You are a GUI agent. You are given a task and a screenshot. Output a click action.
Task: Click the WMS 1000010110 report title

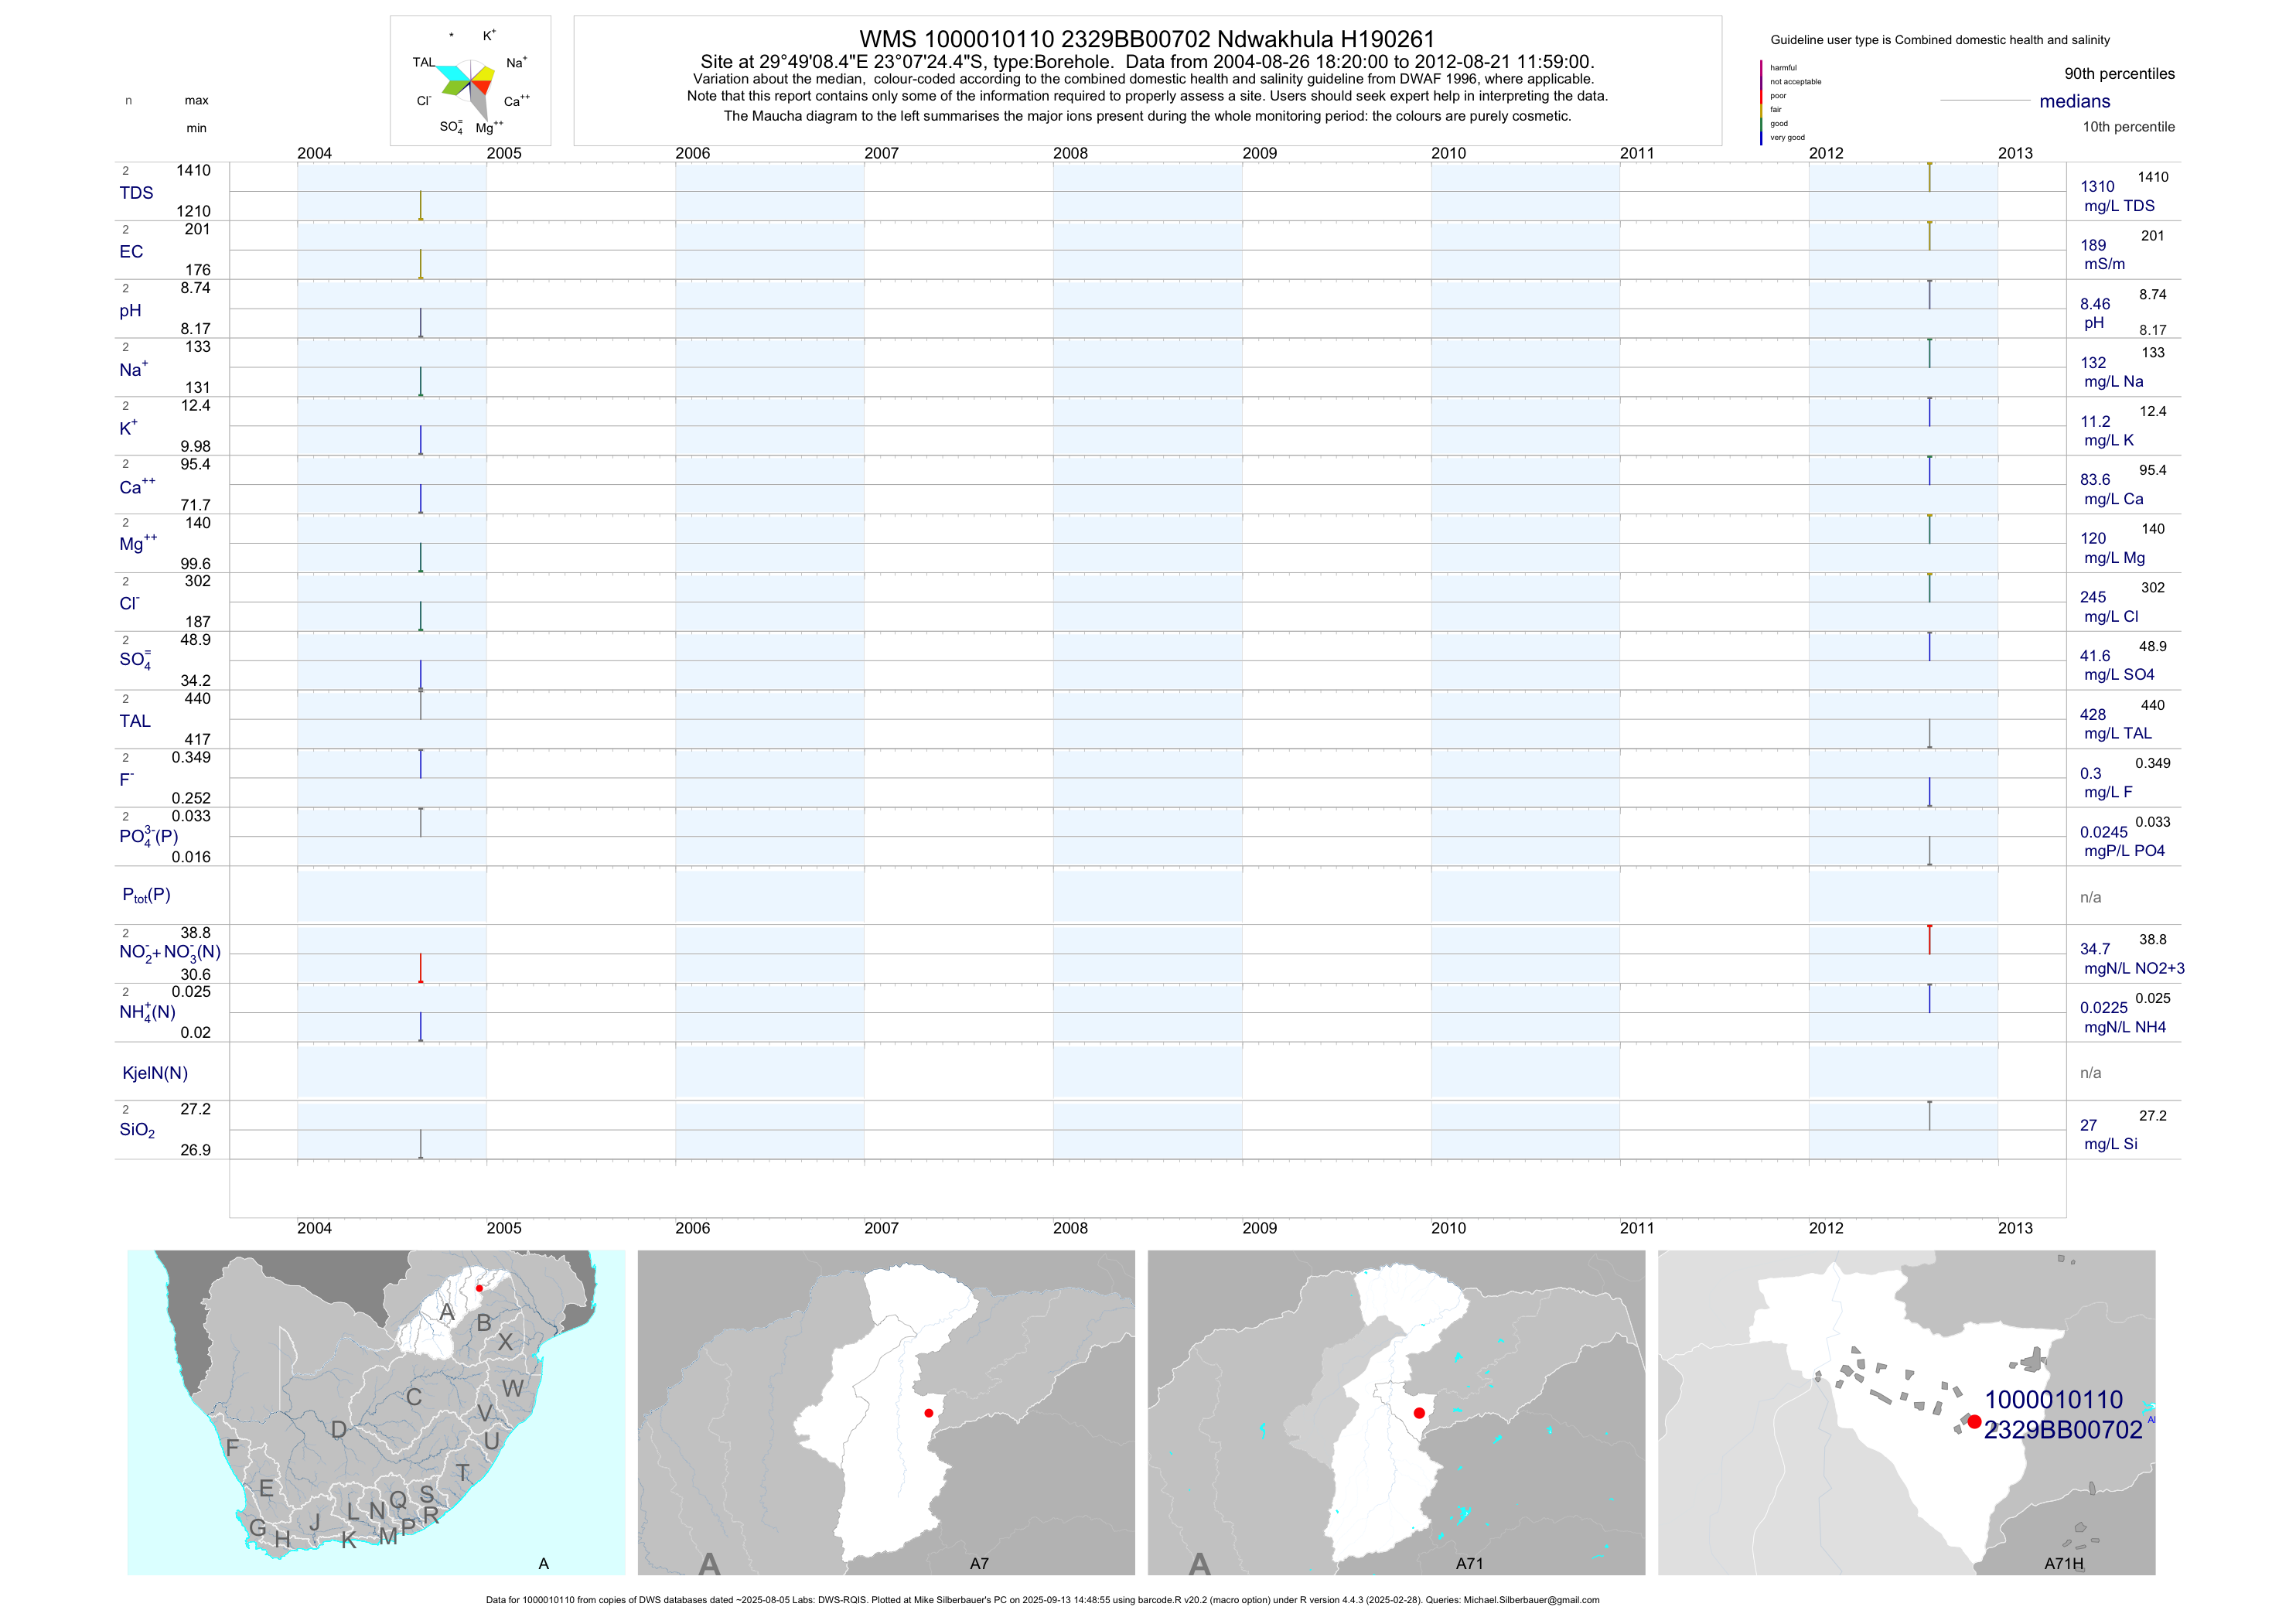(1146, 39)
